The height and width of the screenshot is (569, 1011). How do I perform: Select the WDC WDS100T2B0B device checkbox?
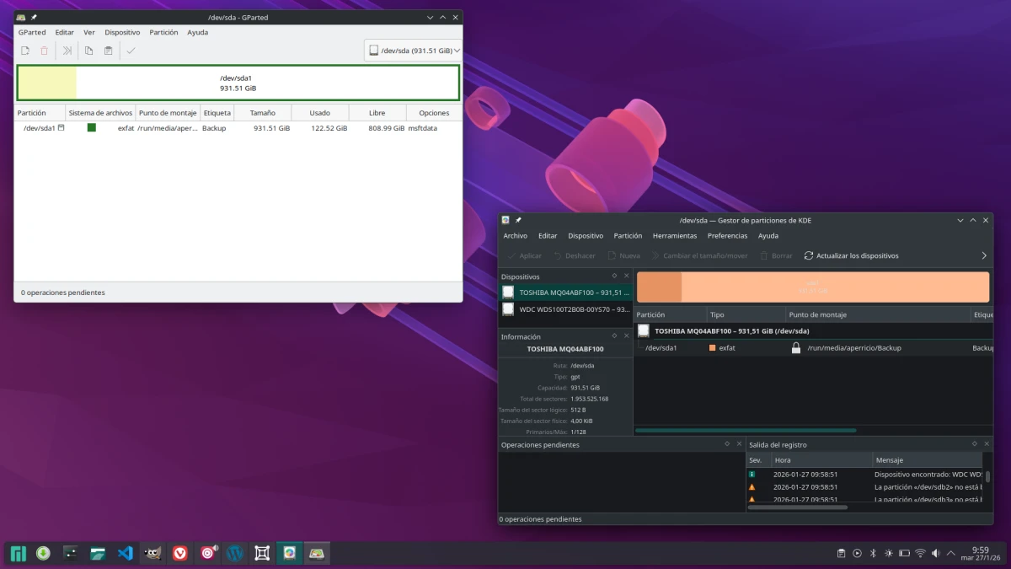pos(508,309)
